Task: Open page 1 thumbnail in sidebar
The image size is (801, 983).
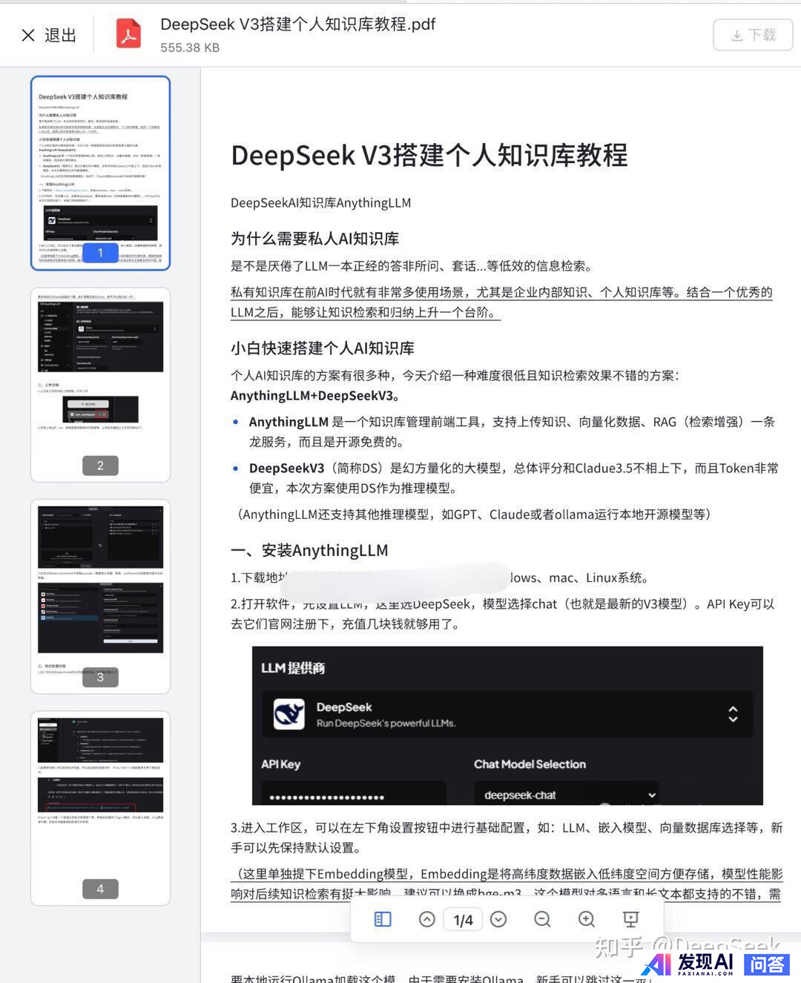Action: [100, 173]
